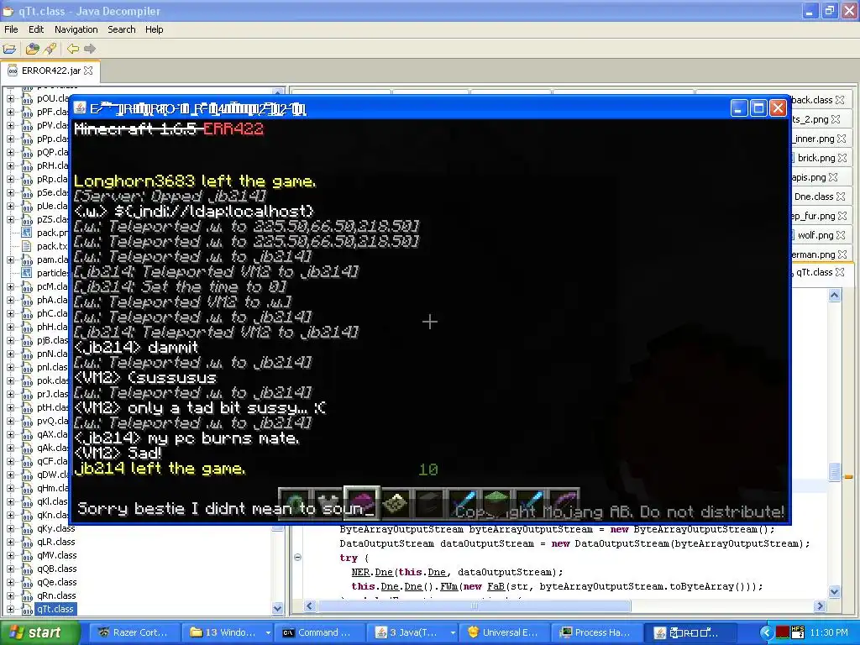Select qRn.class in the file tree
Viewport: 860px width, 645px height.
[x=56, y=595]
